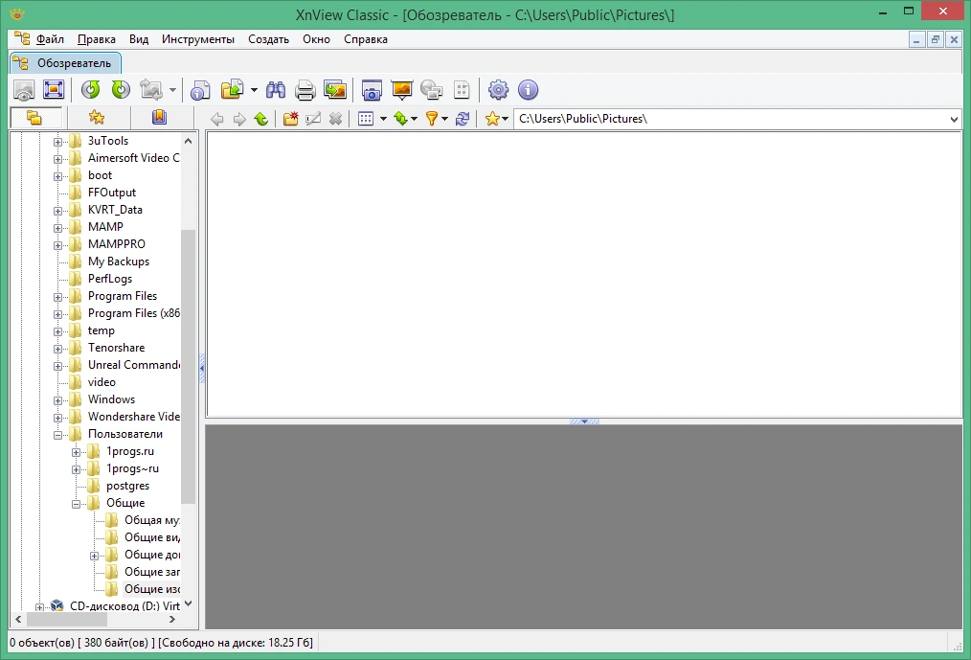Switch to the folders tree tab
971x660 pixels.
tap(34, 117)
